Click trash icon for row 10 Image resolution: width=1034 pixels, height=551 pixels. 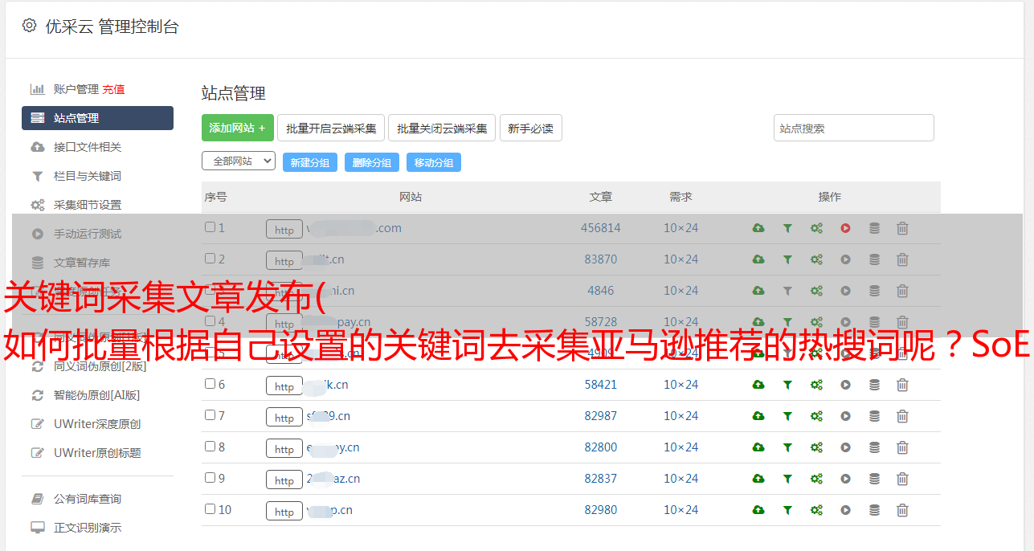tap(902, 510)
